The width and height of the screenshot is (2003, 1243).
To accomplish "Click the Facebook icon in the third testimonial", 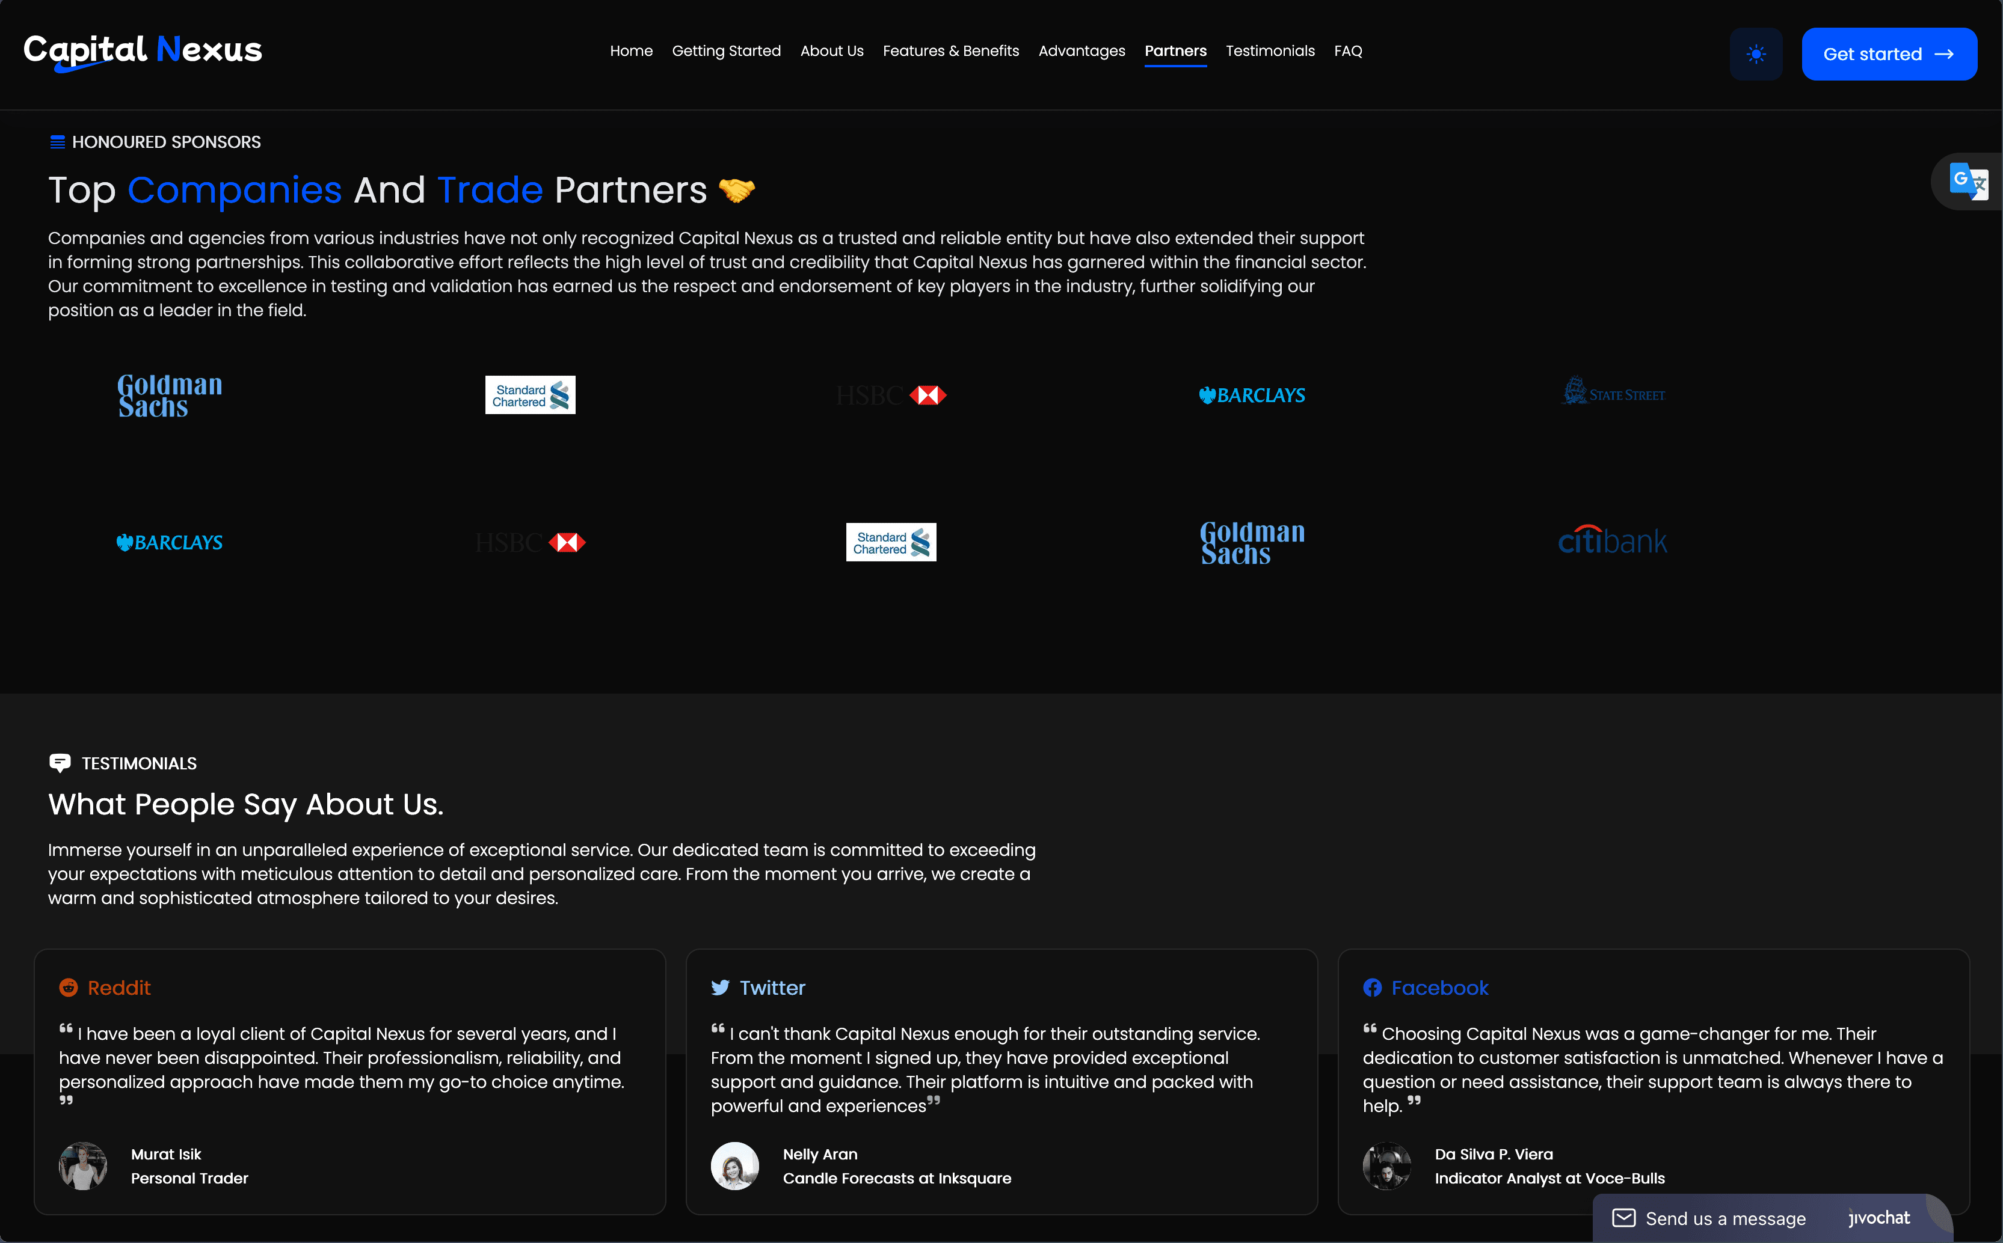I will coord(1372,988).
